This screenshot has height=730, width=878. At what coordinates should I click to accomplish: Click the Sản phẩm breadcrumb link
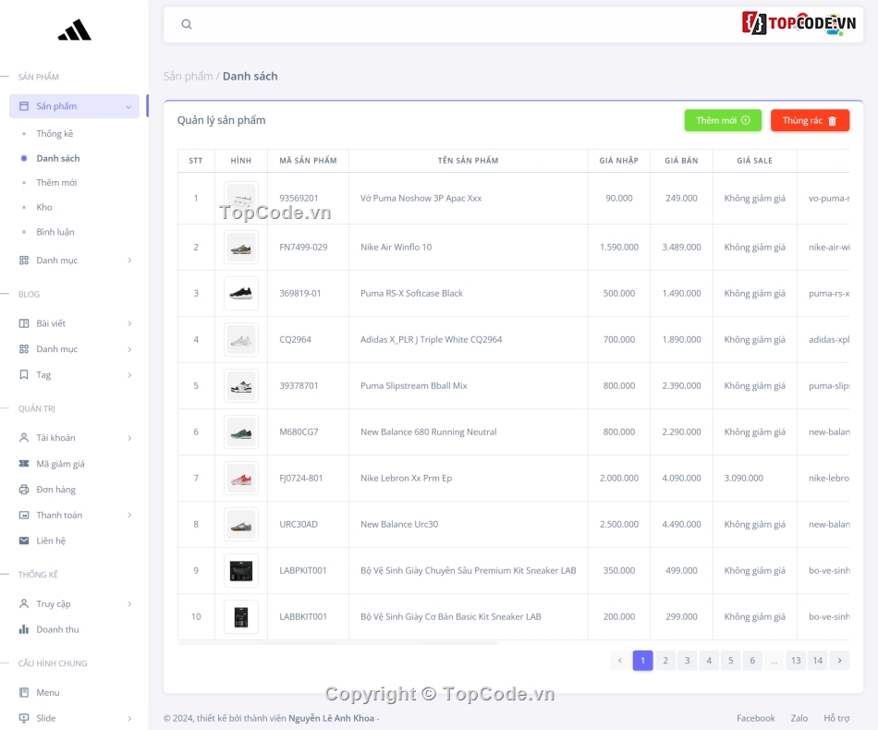point(189,76)
